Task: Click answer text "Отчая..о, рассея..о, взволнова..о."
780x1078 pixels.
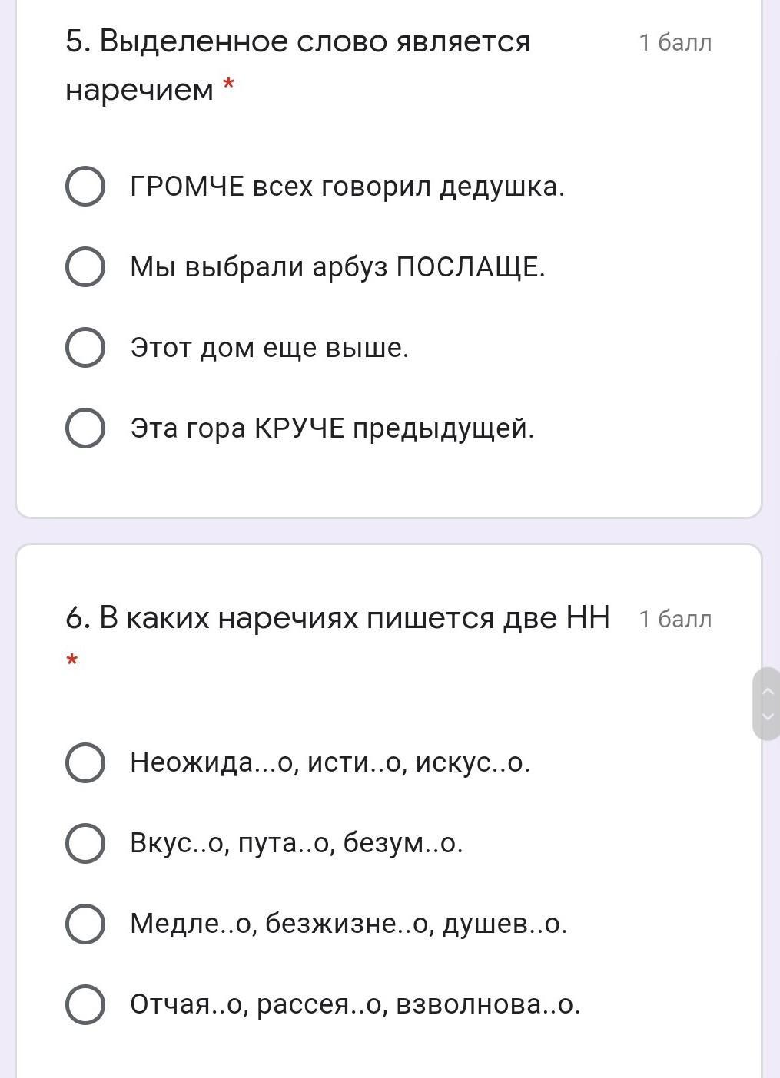Action: 355,1004
